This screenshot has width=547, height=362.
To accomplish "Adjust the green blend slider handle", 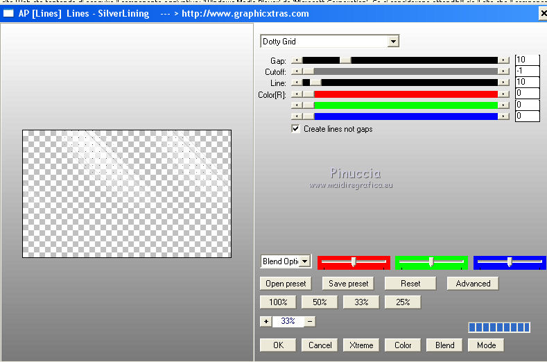I will point(431,262).
